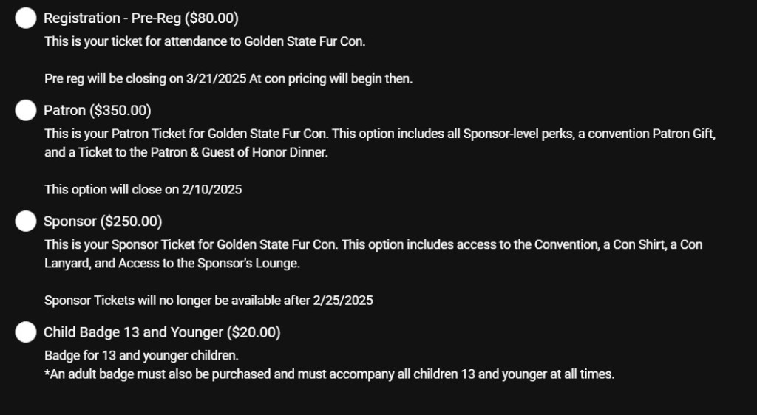757x415 pixels.
Task: Click the Sponsor's Lounge access text line
Action: [172, 263]
